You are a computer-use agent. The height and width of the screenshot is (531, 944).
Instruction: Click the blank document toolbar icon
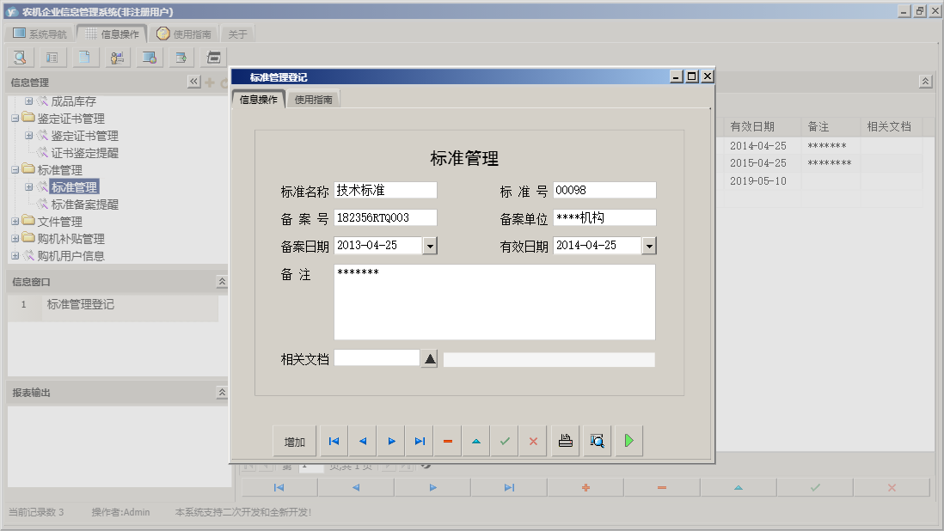84,57
